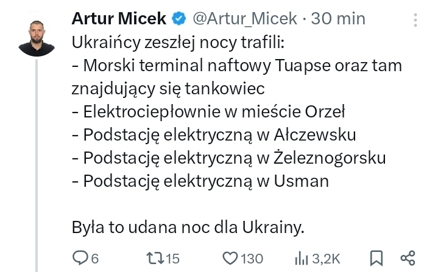Toggle the like count showing 130
The width and height of the screenshot is (438, 272).
[252, 259]
